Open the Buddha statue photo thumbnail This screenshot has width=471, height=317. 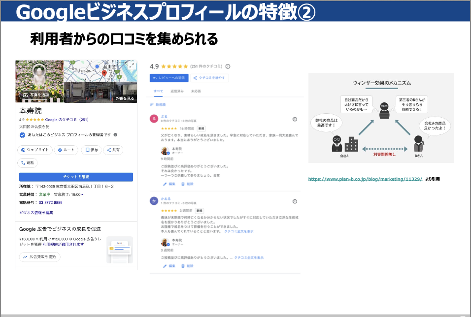pos(39,81)
